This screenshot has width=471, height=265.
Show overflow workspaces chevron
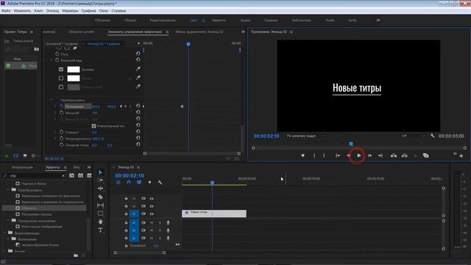[378, 20]
